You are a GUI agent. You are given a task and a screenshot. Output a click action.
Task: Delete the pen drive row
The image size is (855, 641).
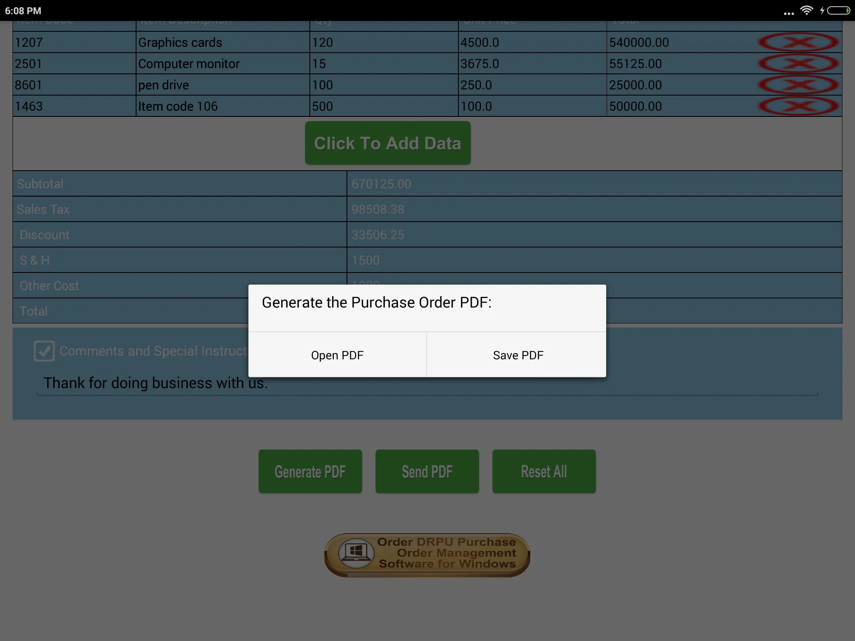(x=798, y=85)
